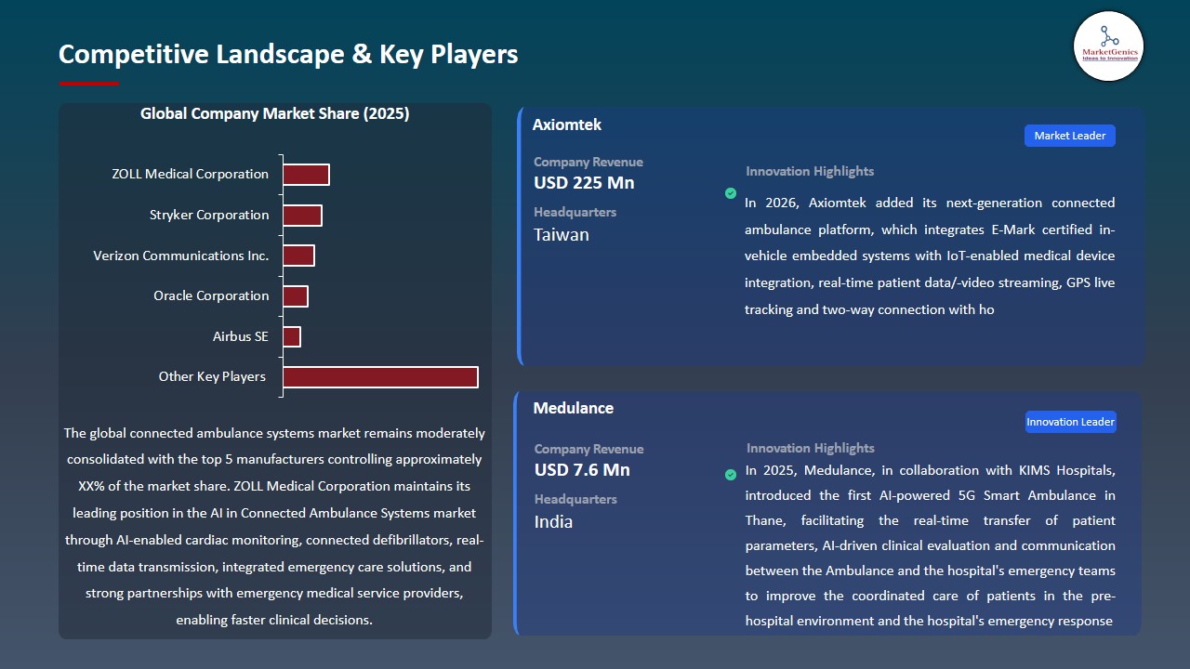Viewport: 1190px width, 669px height.
Task: Click the Stryker Corporation axis label
Action: pos(209,215)
